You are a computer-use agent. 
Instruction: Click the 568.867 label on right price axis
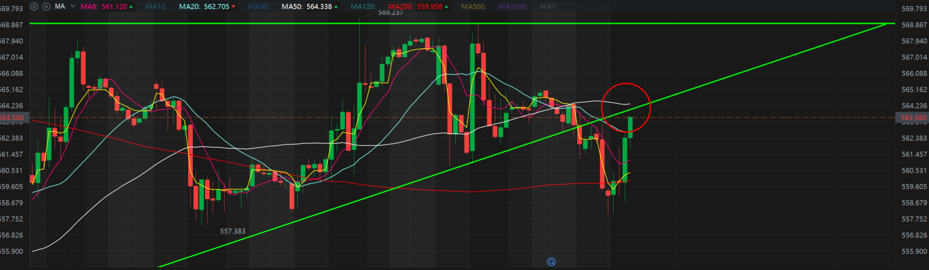pyautogui.click(x=914, y=25)
